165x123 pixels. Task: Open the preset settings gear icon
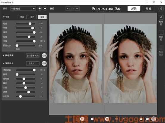click(x=45, y=9)
